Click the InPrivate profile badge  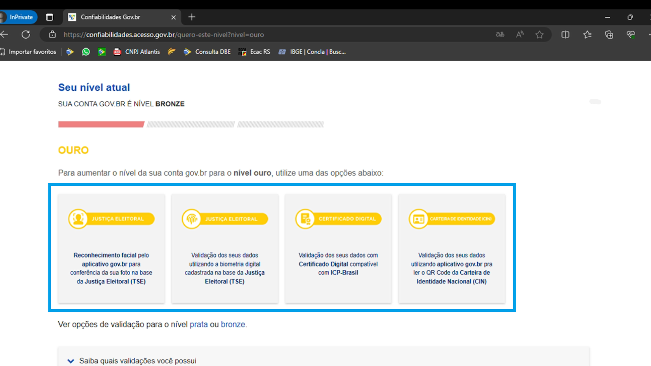point(18,17)
